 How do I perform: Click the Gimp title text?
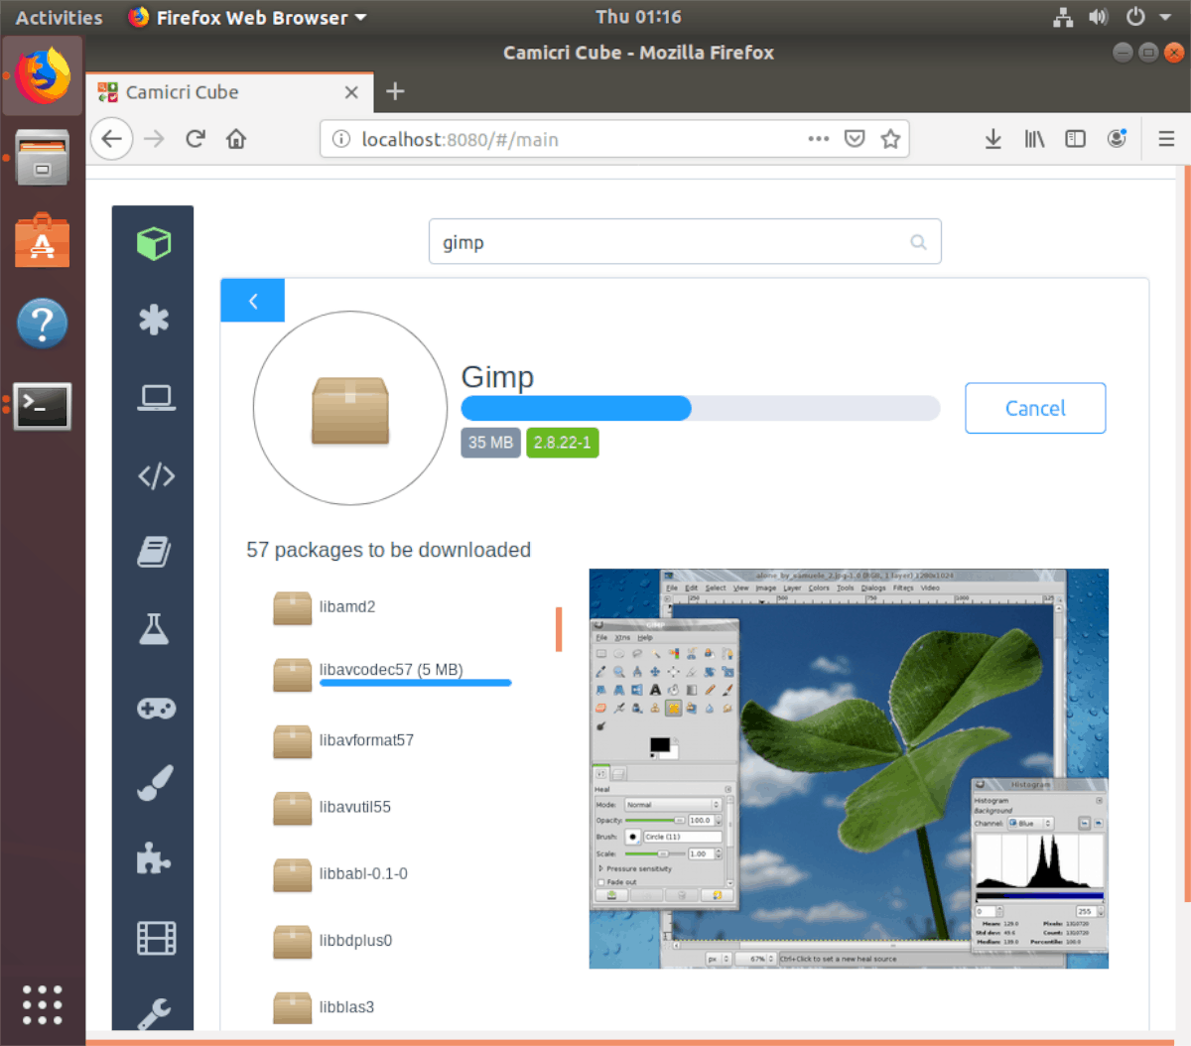pyautogui.click(x=497, y=377)
